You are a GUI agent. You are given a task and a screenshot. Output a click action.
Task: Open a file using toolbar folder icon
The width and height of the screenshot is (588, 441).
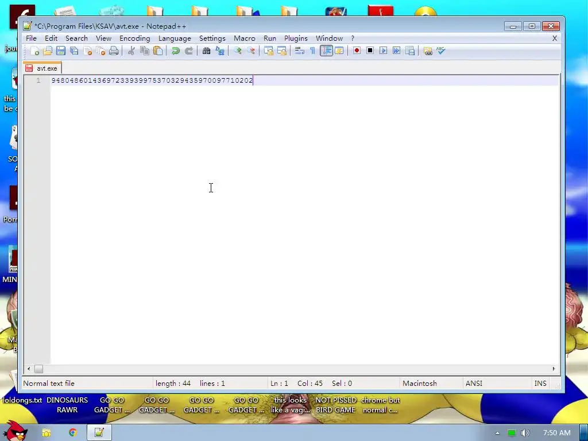(48, 51)
